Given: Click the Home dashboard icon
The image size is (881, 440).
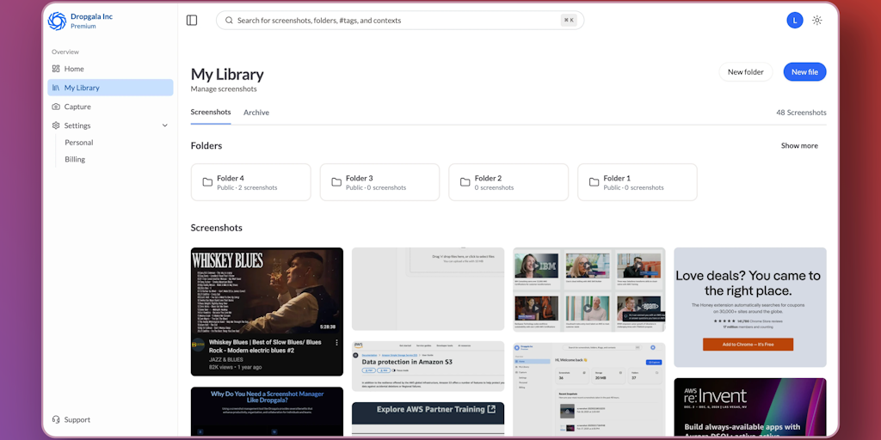Looking at the screenshot, I should tap(56, 69).
